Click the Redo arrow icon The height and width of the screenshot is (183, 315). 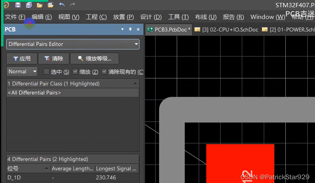[72, 5]
